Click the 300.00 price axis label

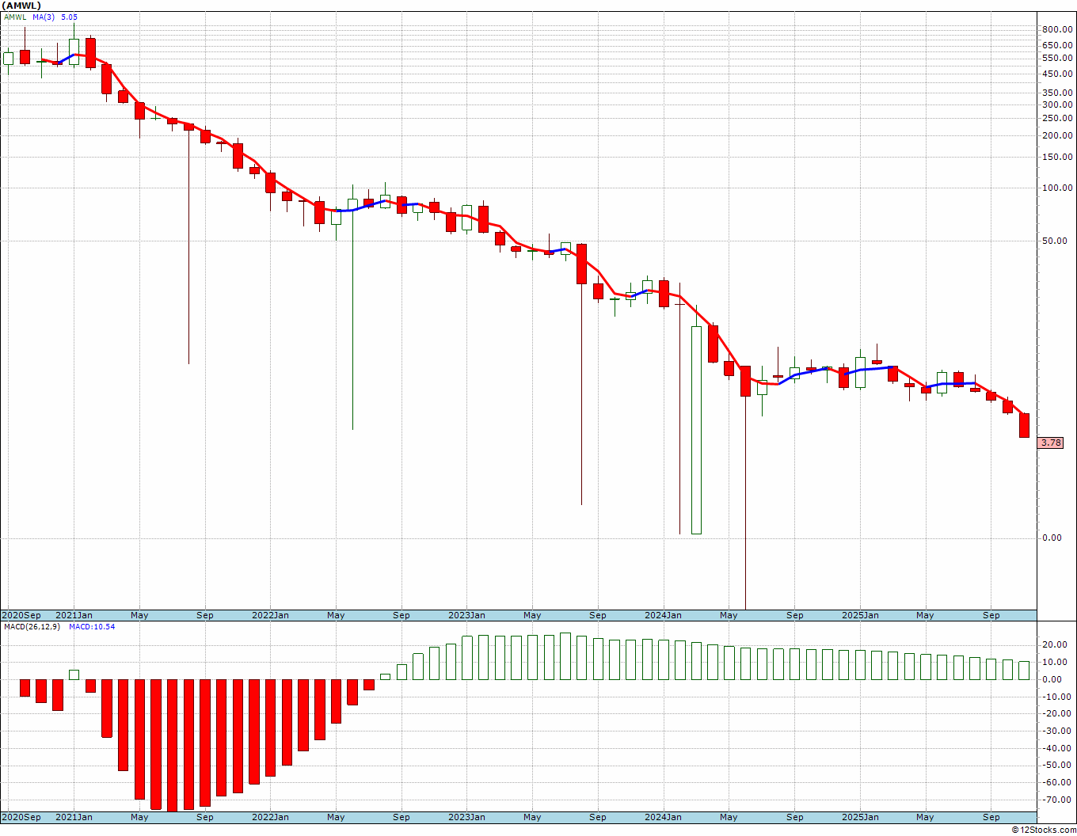tap(1058, 104)
